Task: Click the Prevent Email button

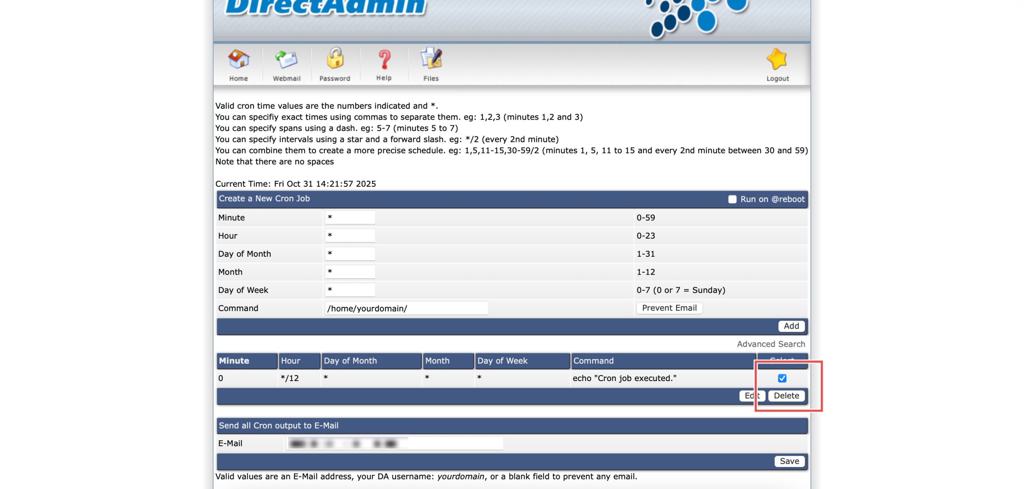Action: (669, 308)
